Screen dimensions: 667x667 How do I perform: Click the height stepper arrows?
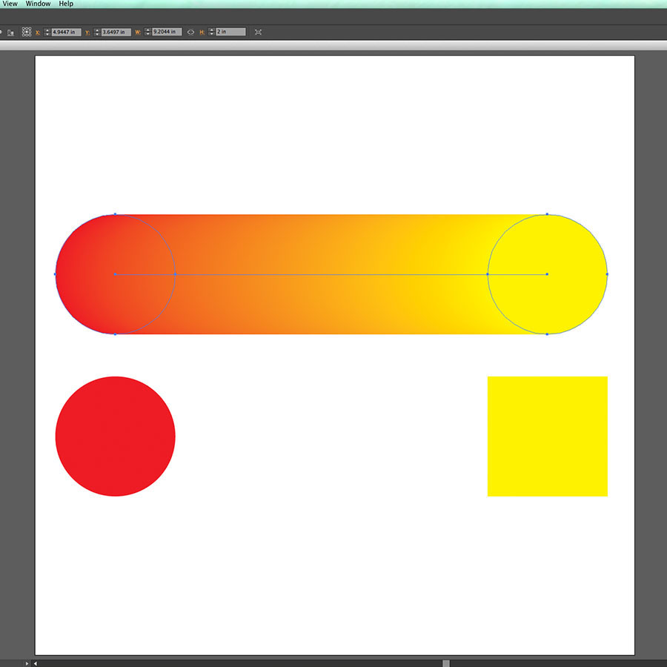pos(211,32)
